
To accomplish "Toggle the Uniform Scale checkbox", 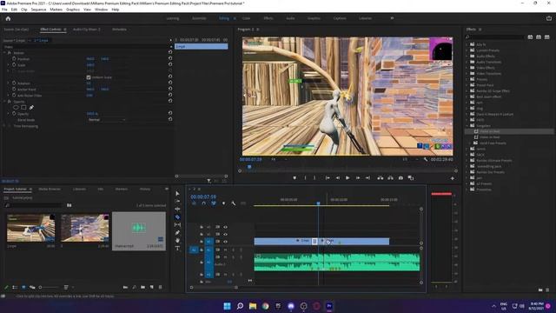I will tap(89, 77).
